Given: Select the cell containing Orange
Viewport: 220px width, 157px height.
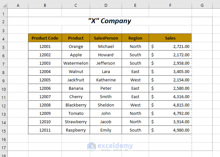Looking at the screenshot, I should [76, 46].
